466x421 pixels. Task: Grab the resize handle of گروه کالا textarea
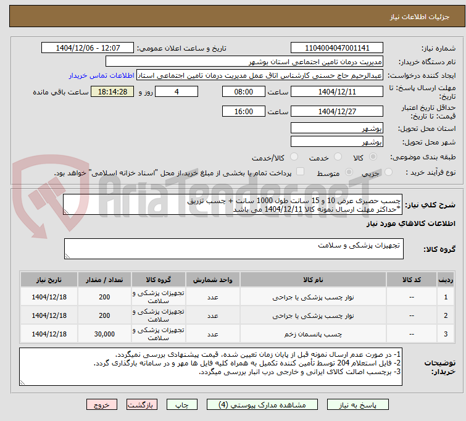pos(67,256)
